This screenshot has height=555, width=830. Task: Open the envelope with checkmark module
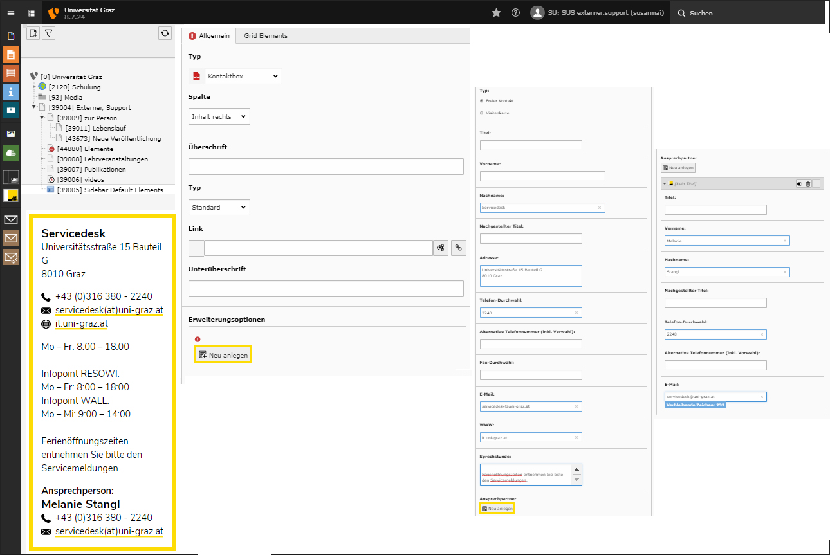[x=11, y=257]
